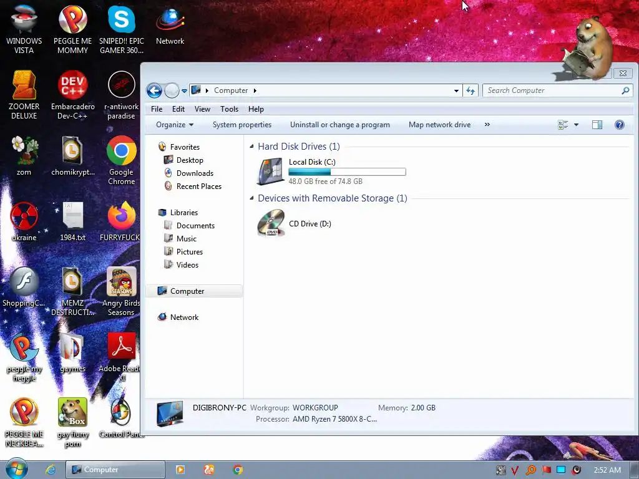Select the Angry Birds Seasons desktop icon
The image size is (639, 479).
[121, 291]
